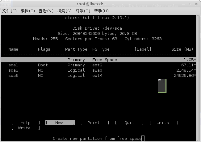Open the 搜索(S) menu
Image resolution: width=201 pixels, height=142 pixels.
65,11
